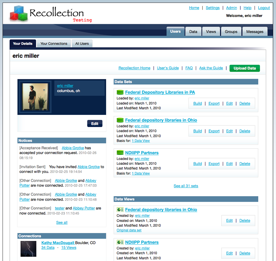
Task: Edit the Federal Depository Libraries in PA dataset
Action: pos(230,104)
